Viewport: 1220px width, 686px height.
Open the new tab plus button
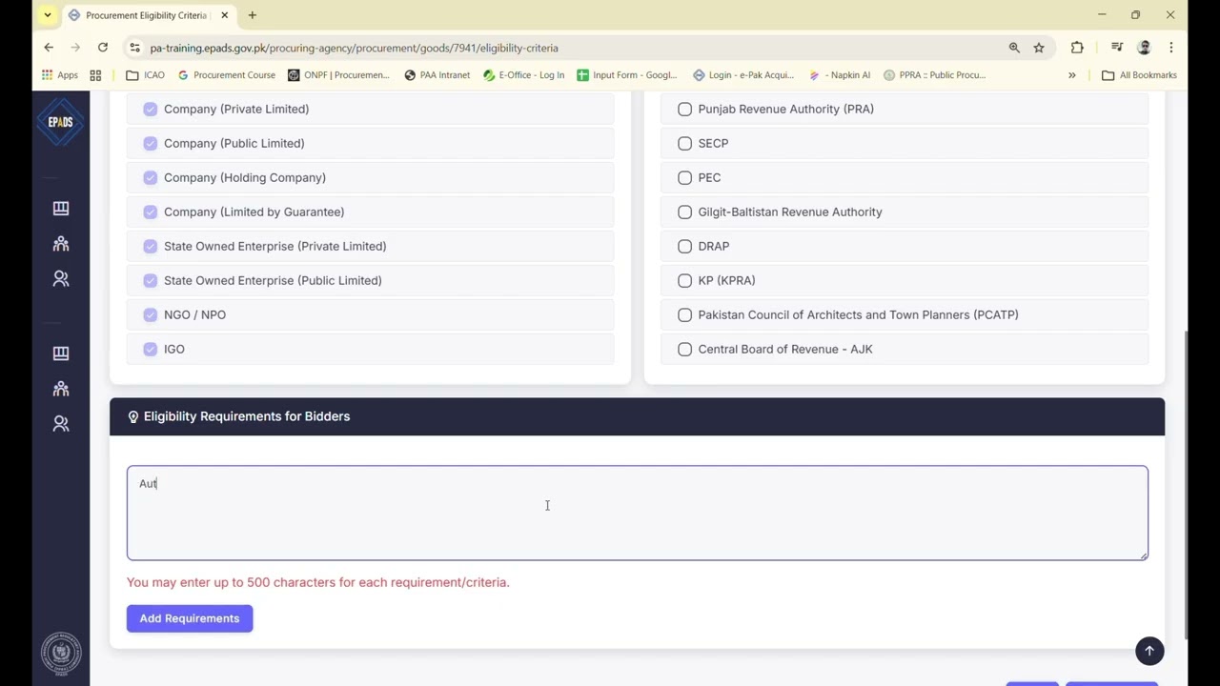[253, 15]
